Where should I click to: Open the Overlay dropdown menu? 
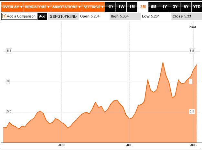click(12, 6)
